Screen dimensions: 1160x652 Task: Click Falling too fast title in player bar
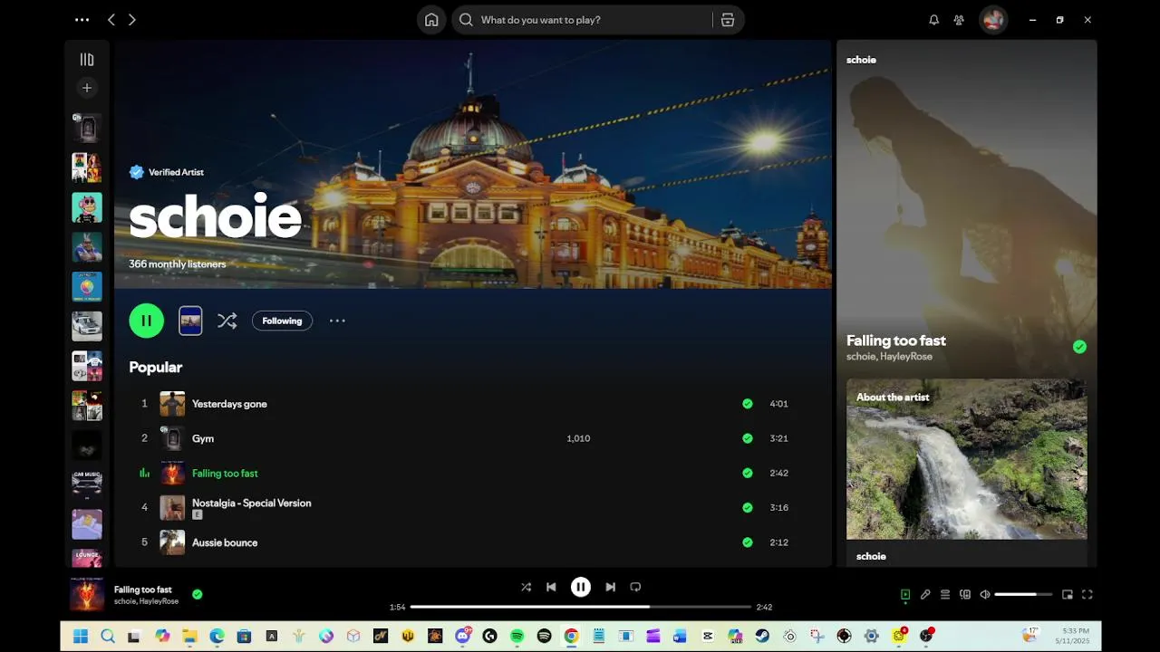pos(143,590)
